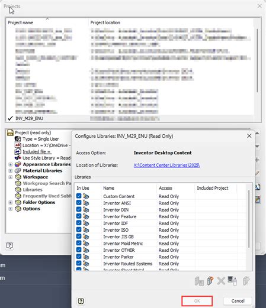Click the plus Add icon in Projects
The height and width of the screenshot is (308, 266).
coord(257,160)
